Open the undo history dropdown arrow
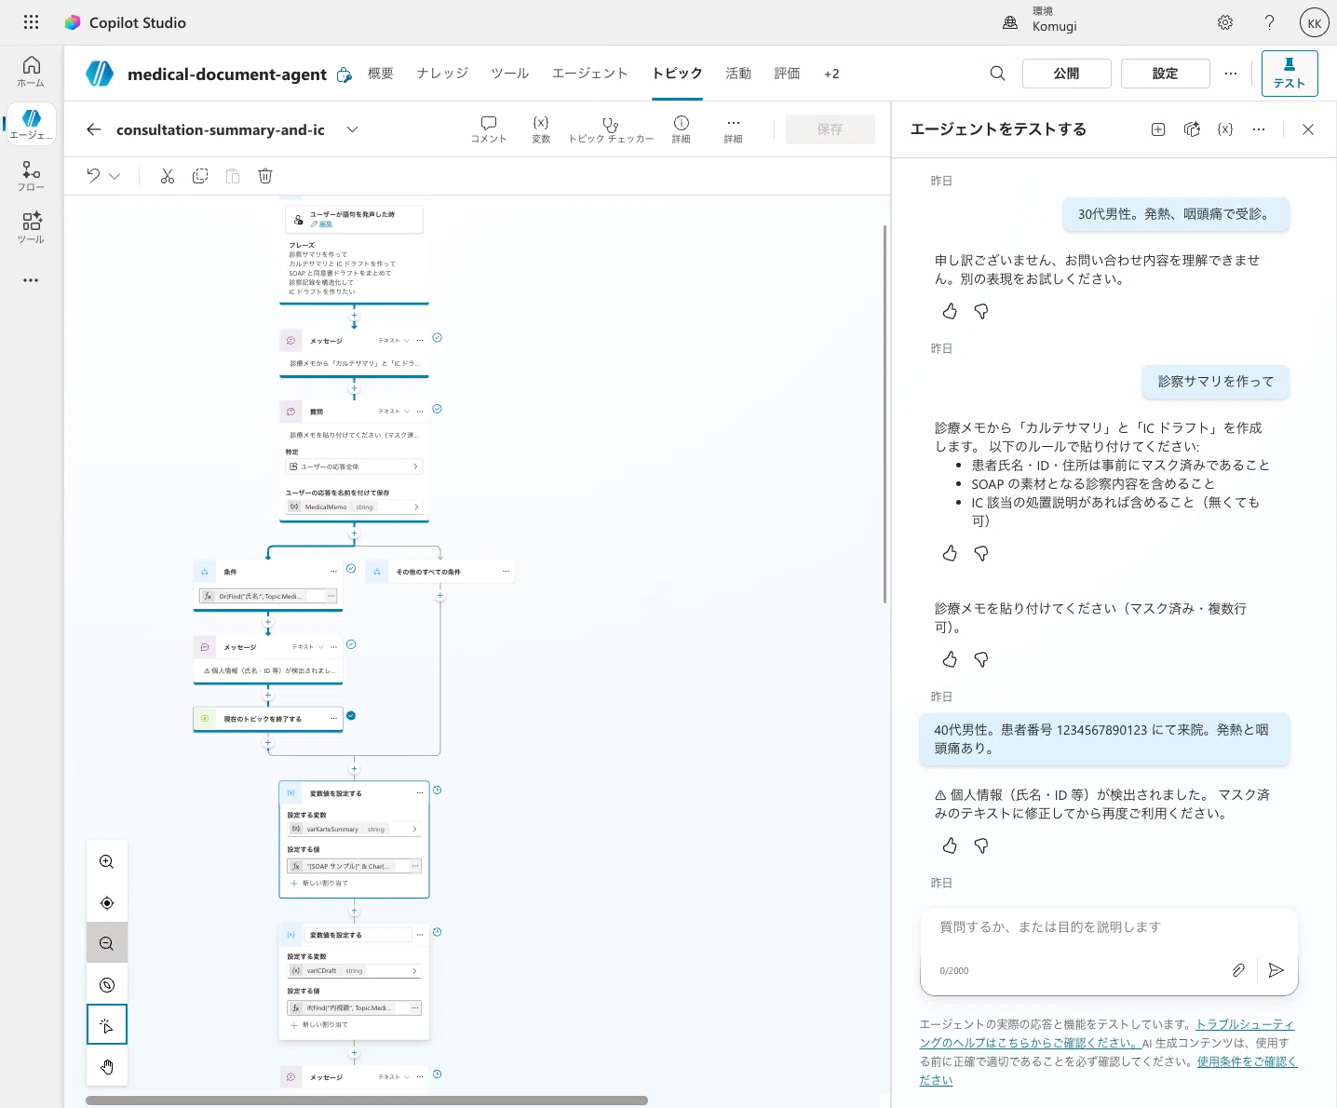 click(x=115, y=176)
